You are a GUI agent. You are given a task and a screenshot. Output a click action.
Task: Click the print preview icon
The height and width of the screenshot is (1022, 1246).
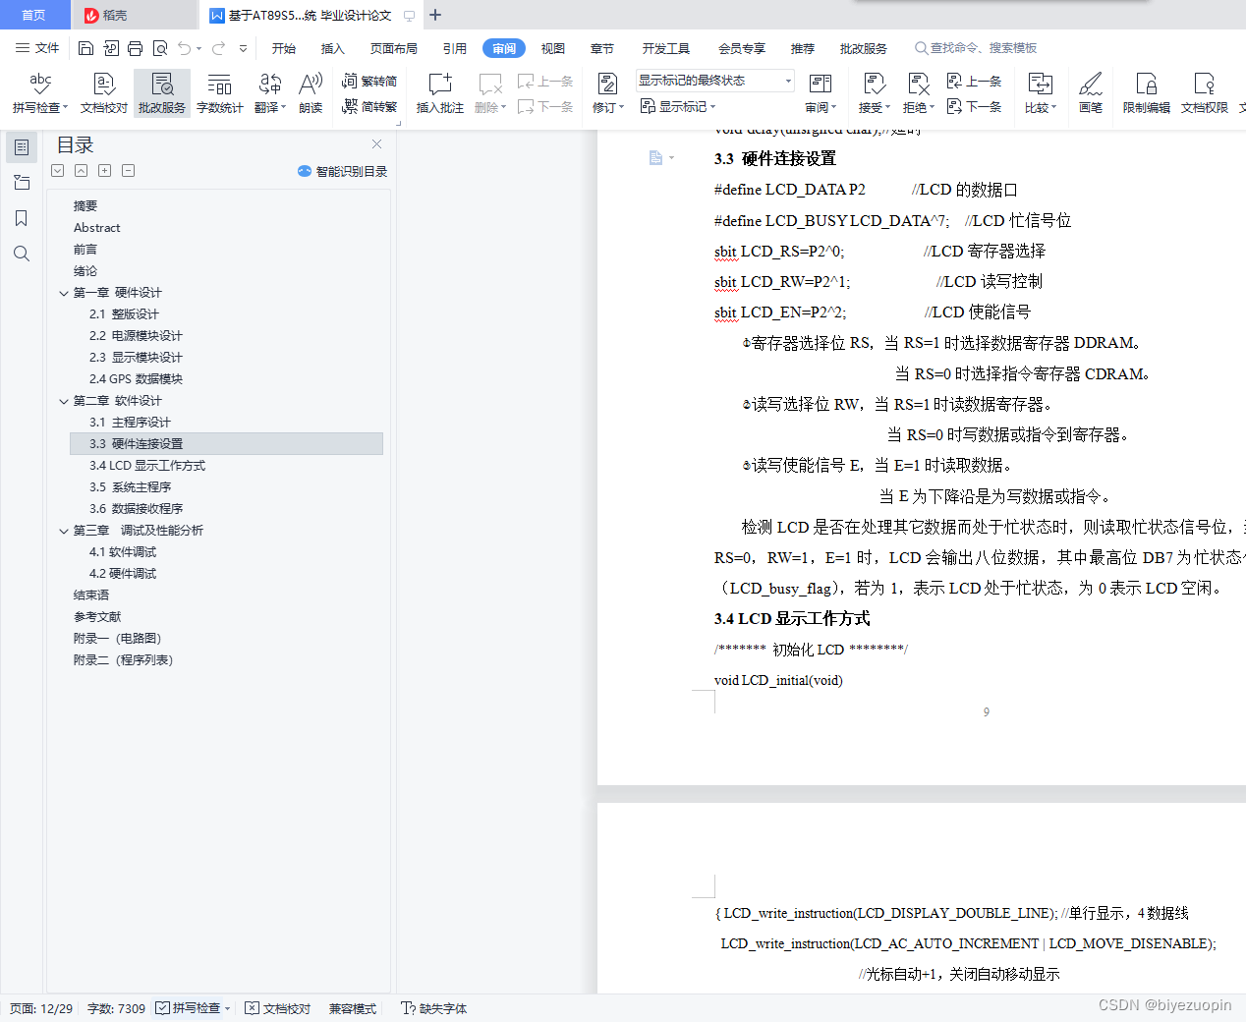tap(159, 48)
